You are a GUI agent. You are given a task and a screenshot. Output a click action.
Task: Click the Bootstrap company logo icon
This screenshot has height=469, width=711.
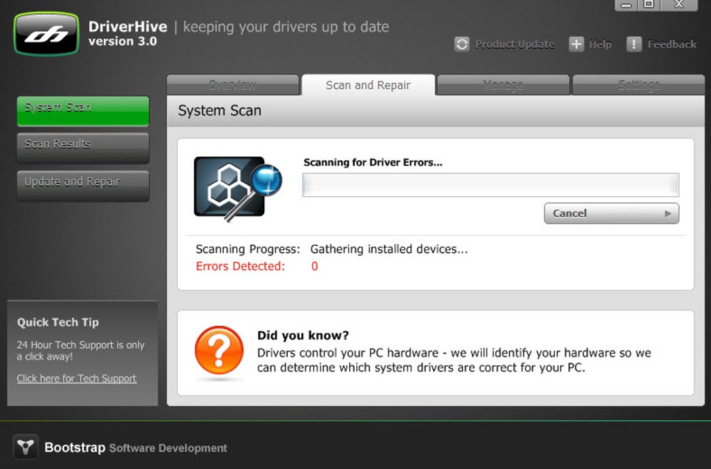(x=25, y=447)
